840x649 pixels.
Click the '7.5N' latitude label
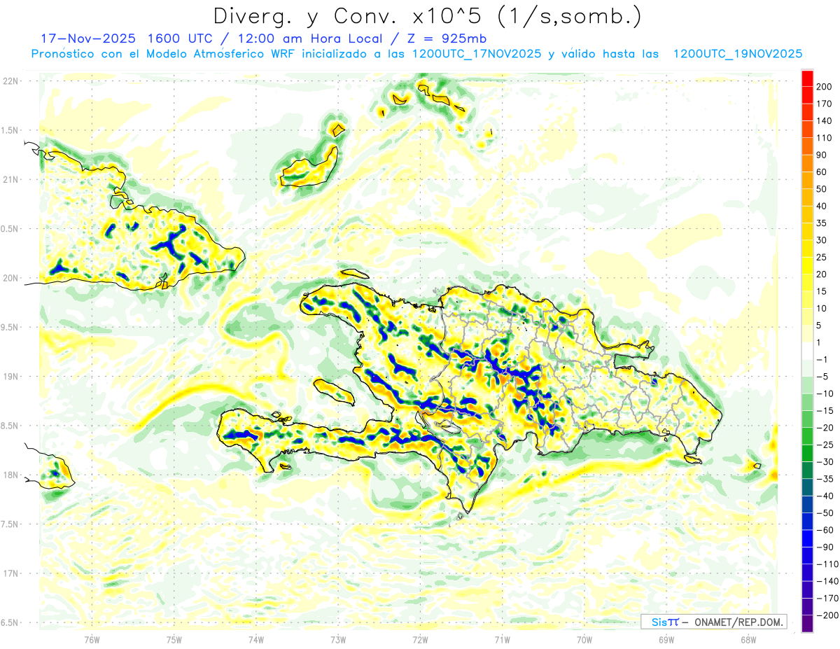click(10, 524)
